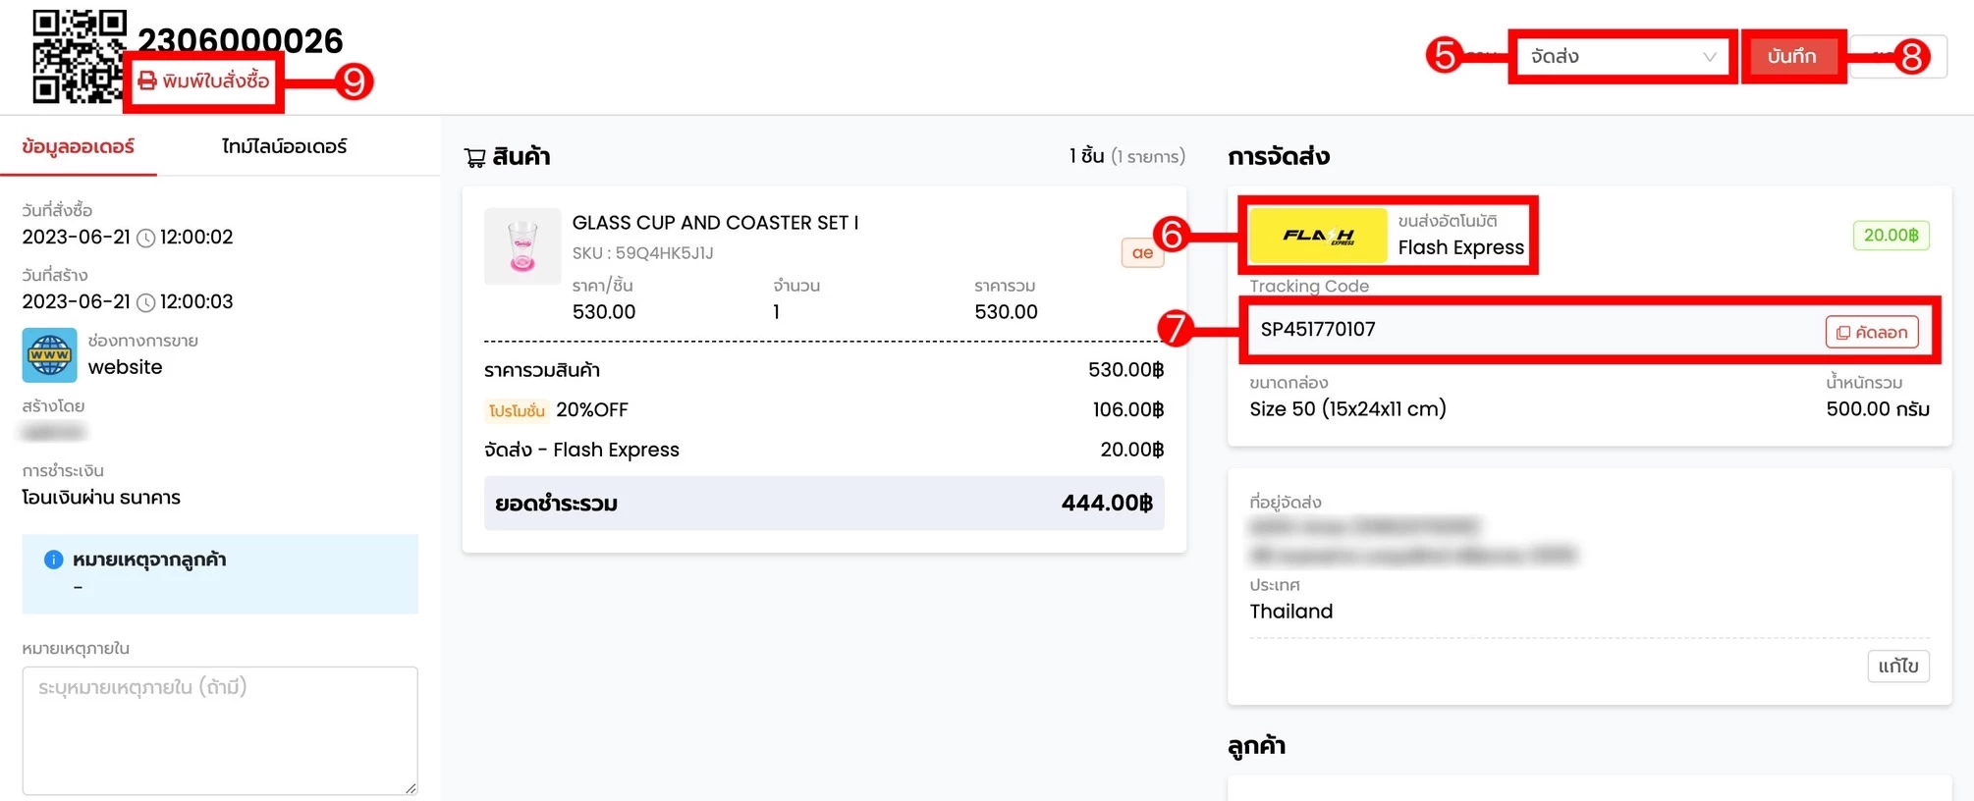Switch to the ไทม์ไลน์ออเดอร์ tab

click(x=284, y=146)
